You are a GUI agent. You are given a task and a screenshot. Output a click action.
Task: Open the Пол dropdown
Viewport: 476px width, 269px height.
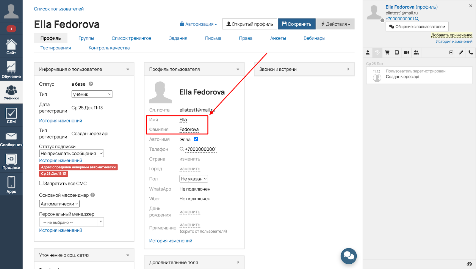(x=194, y=179)
